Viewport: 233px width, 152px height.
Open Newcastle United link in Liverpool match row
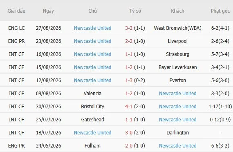[92, 41]
